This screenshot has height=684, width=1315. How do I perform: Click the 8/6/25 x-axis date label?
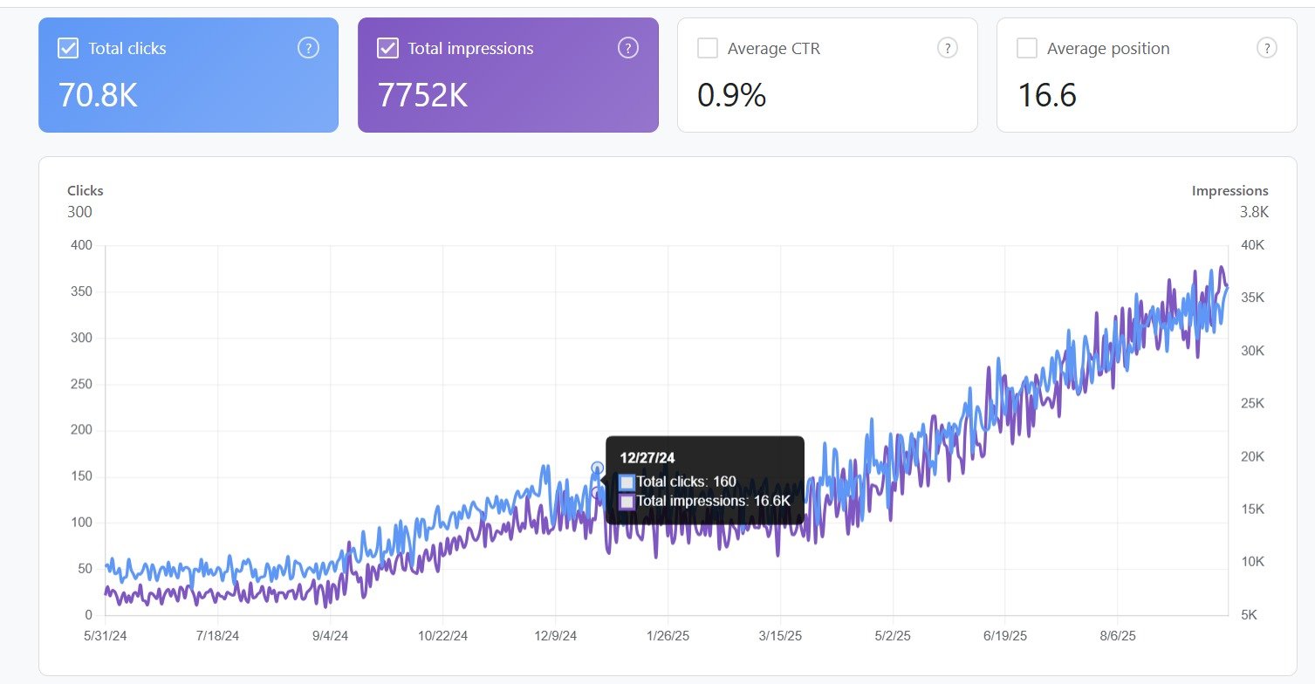coord(1116,636)
